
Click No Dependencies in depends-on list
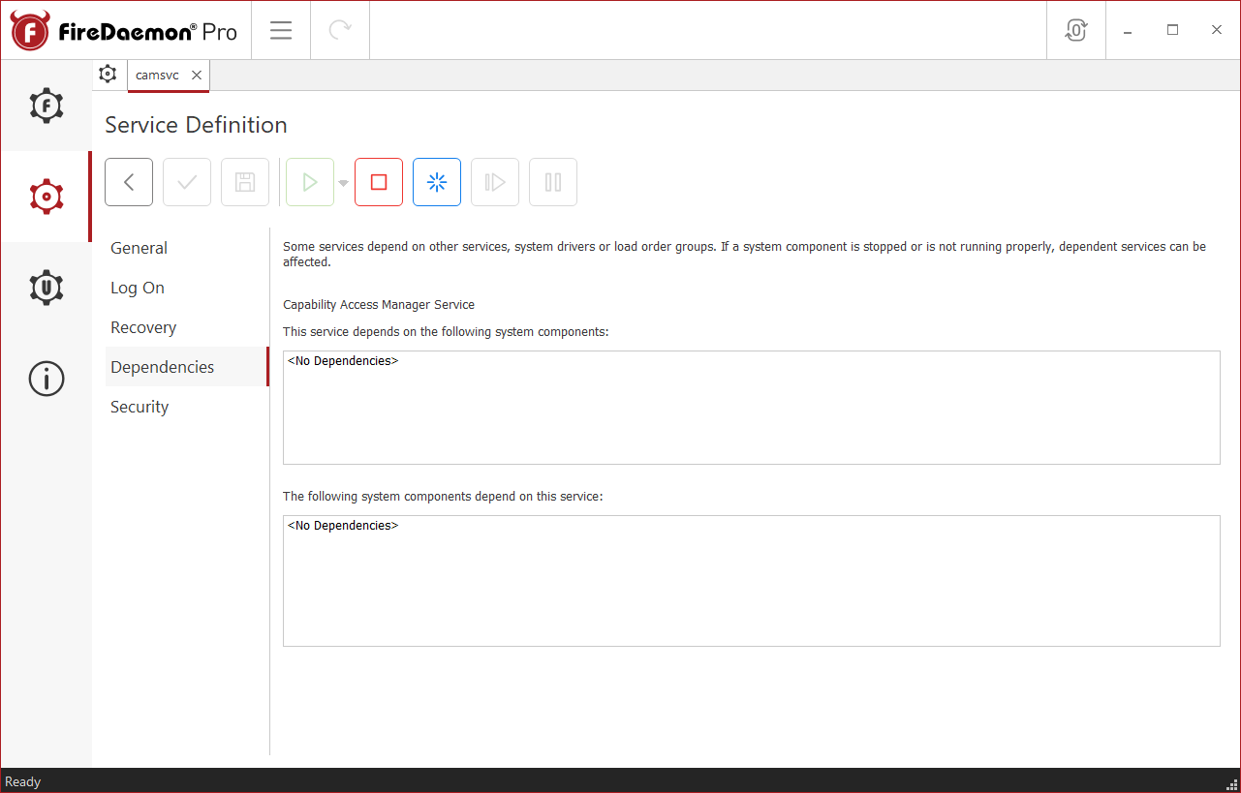[343, 361]
